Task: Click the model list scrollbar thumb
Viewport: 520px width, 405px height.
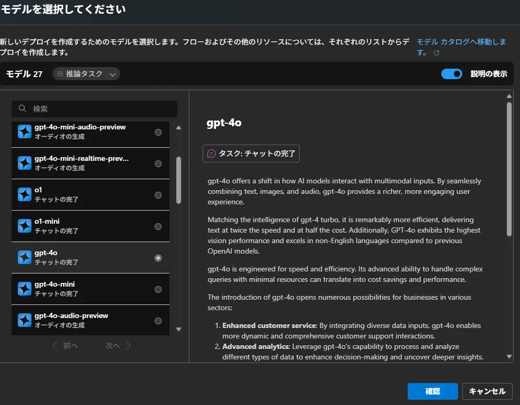Action: (179, 180)
